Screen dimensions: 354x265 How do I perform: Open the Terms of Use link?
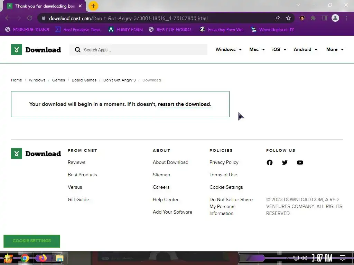[223, 175]
